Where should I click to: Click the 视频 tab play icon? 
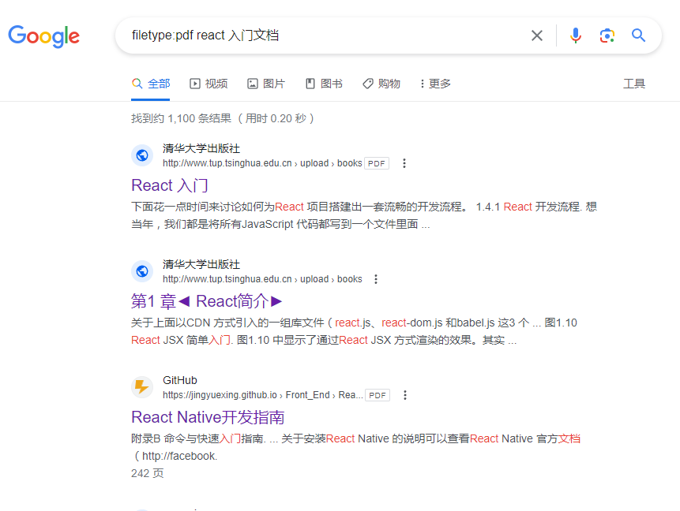point(195,84)
